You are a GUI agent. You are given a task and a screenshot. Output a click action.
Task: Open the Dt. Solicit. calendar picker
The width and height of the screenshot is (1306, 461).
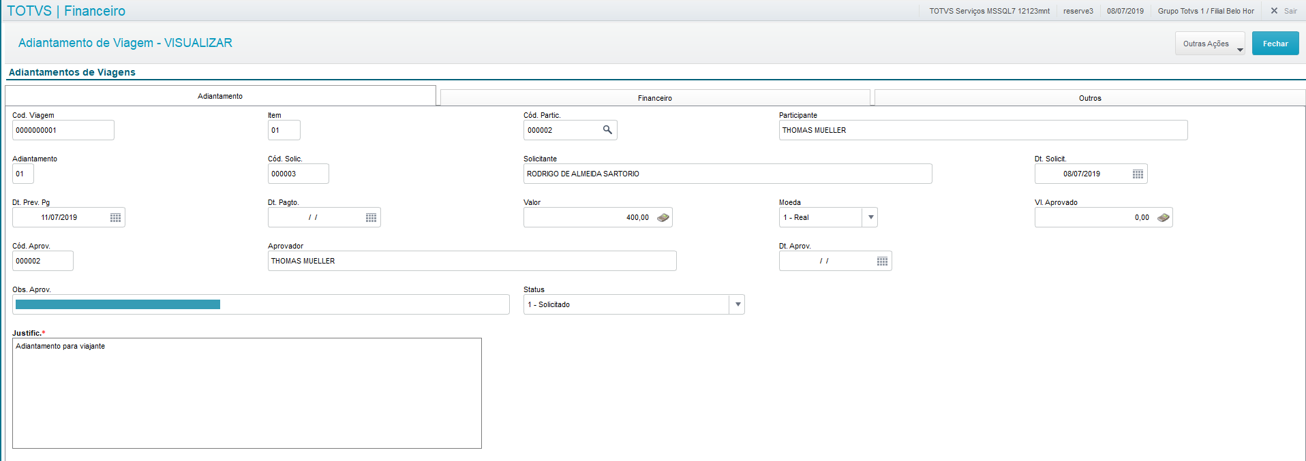coord(1138,174)
